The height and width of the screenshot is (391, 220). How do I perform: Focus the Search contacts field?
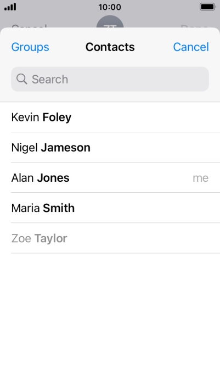(x=110, y=79)
